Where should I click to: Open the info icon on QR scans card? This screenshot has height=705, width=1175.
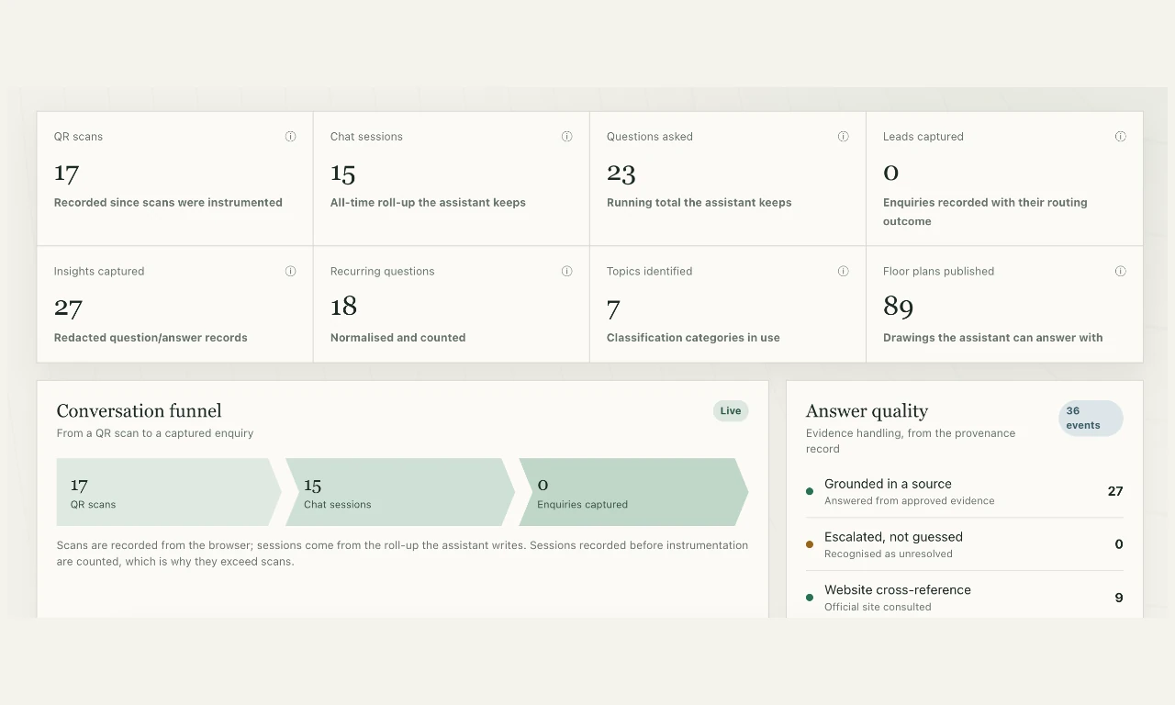click(x=290, y=137)
